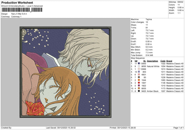The image size is (185, 130).
Task: Pick the dark brown swatch for code 1228
Action: 139,77
